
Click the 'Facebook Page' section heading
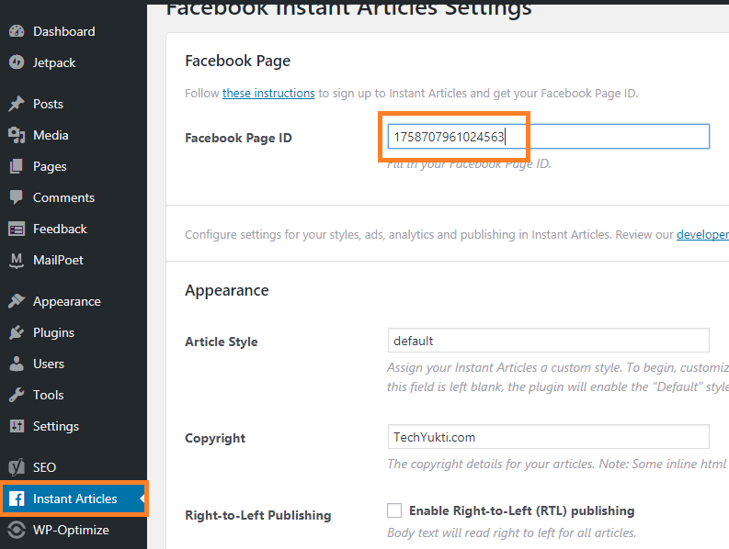point(237,61)
